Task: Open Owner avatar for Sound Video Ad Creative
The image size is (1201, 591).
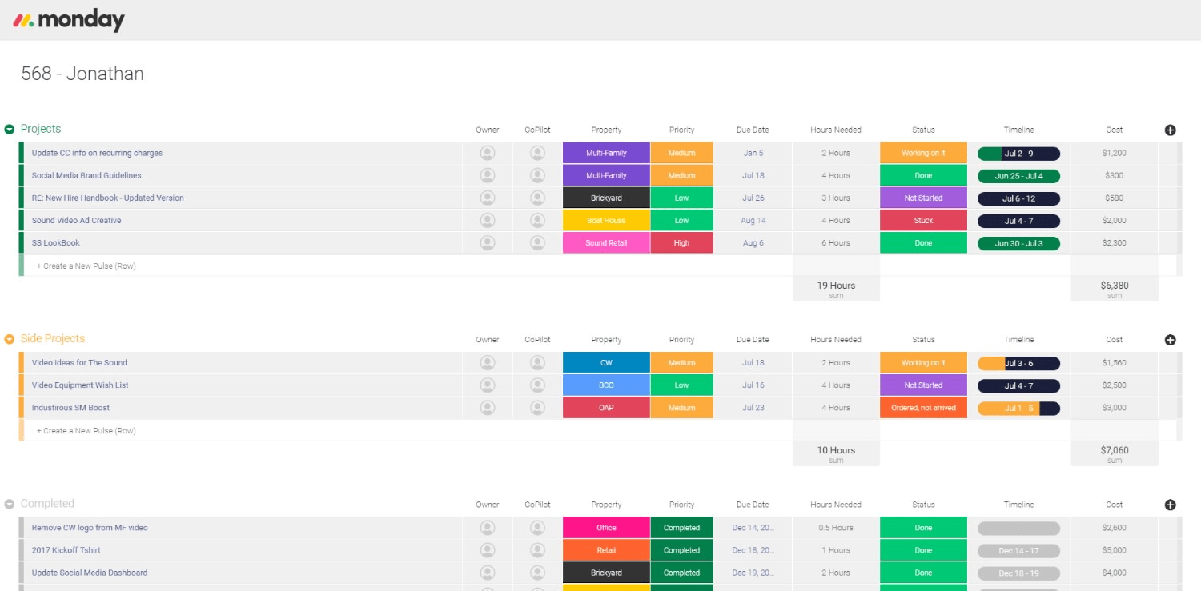Action: coord(487,220)
